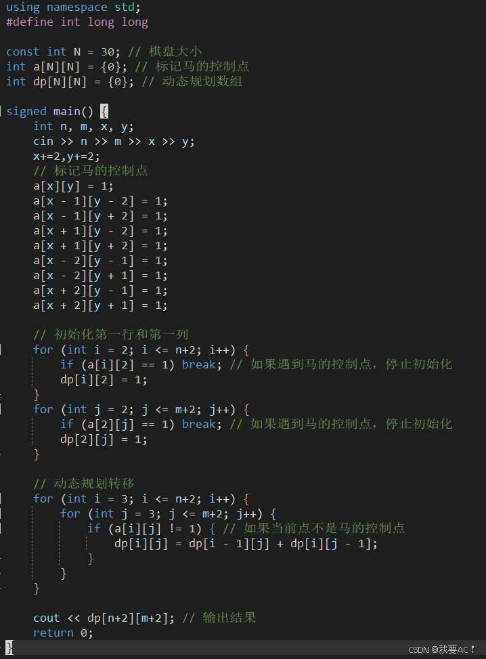Click the 'int dp[N][N] = {0};' line
Image resolution: width=486 pixels, height=659 pixels.
click(x=70, y=81)
